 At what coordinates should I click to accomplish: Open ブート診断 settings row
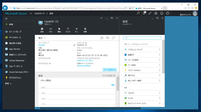142,65
